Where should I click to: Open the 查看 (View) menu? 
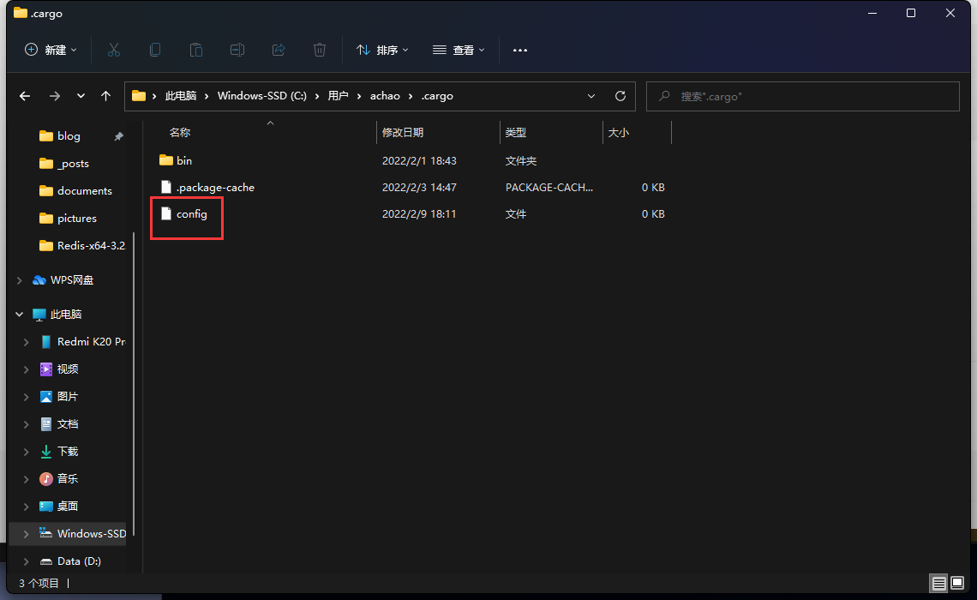tap(459, 50)
